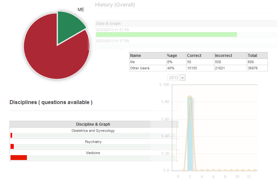Click the Date & Graph column header
The height and width of the screenshot is (179, 277).
click(108, 24)
